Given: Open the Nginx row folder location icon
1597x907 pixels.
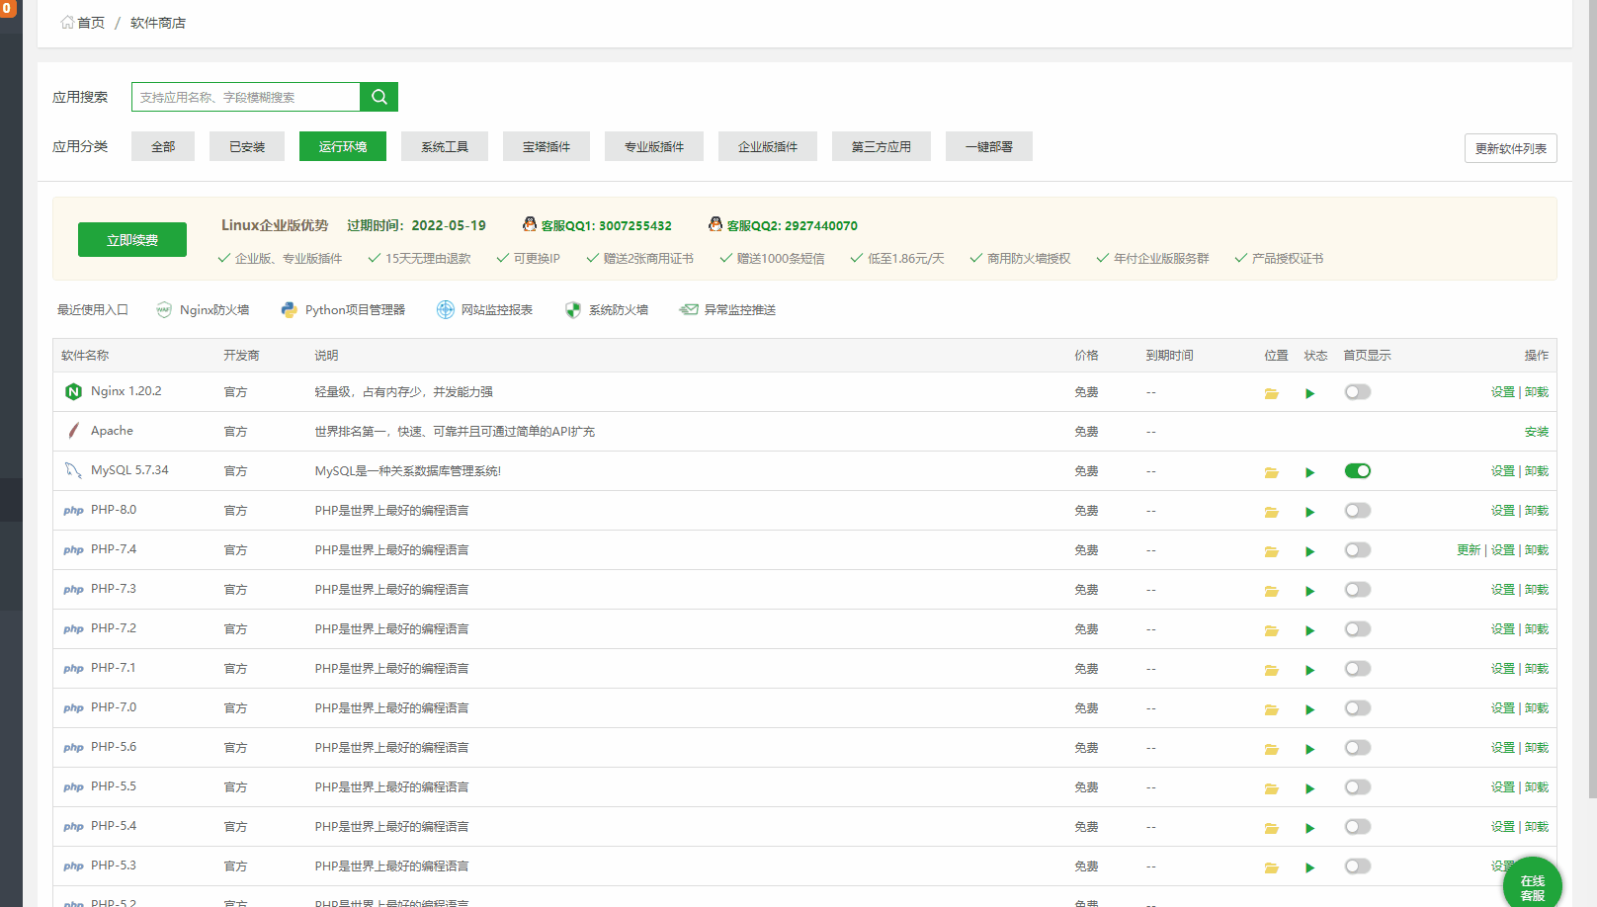Looking at the screenshot, I should 1272,393.
